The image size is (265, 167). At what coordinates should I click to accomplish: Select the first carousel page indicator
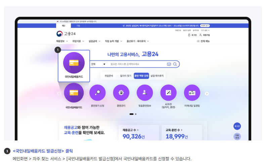[131, 114]
